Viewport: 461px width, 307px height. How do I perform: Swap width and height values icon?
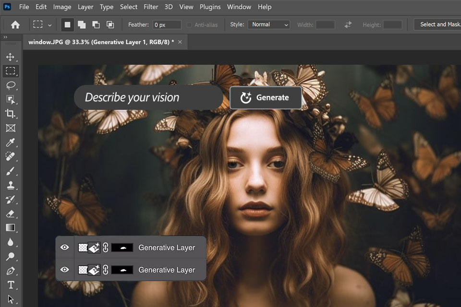click(x=348, y=24)
